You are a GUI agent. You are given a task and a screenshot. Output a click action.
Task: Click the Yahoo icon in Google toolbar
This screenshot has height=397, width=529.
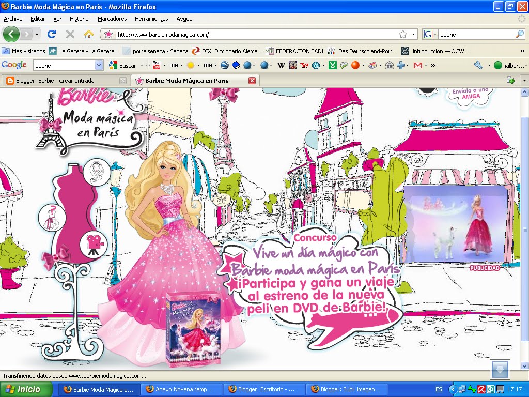(x=304, y=65)
